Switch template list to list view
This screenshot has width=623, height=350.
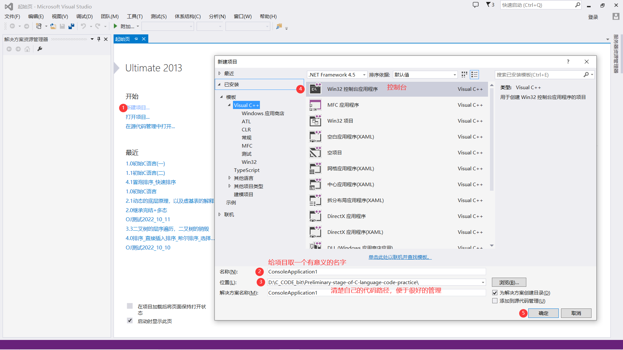pyautogui.click(x=474, y=75)
